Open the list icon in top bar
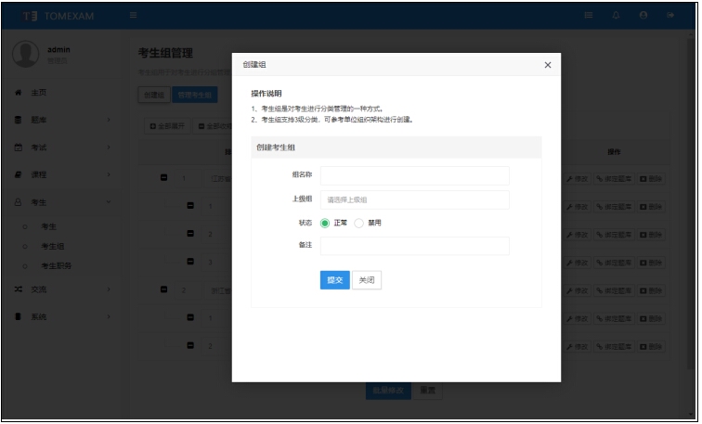This screenshot has width=702, height=424. pyautogui.click(x=589, y=15)
